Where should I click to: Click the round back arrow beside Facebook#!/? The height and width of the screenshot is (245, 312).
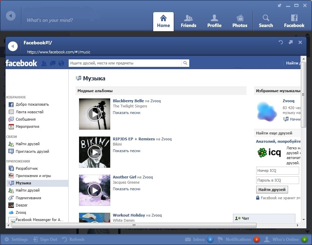tap(13, 46)
